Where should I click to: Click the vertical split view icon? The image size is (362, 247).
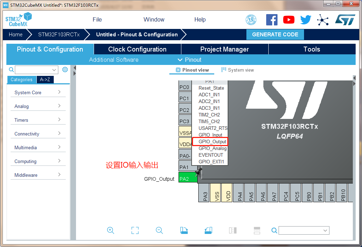233,230
